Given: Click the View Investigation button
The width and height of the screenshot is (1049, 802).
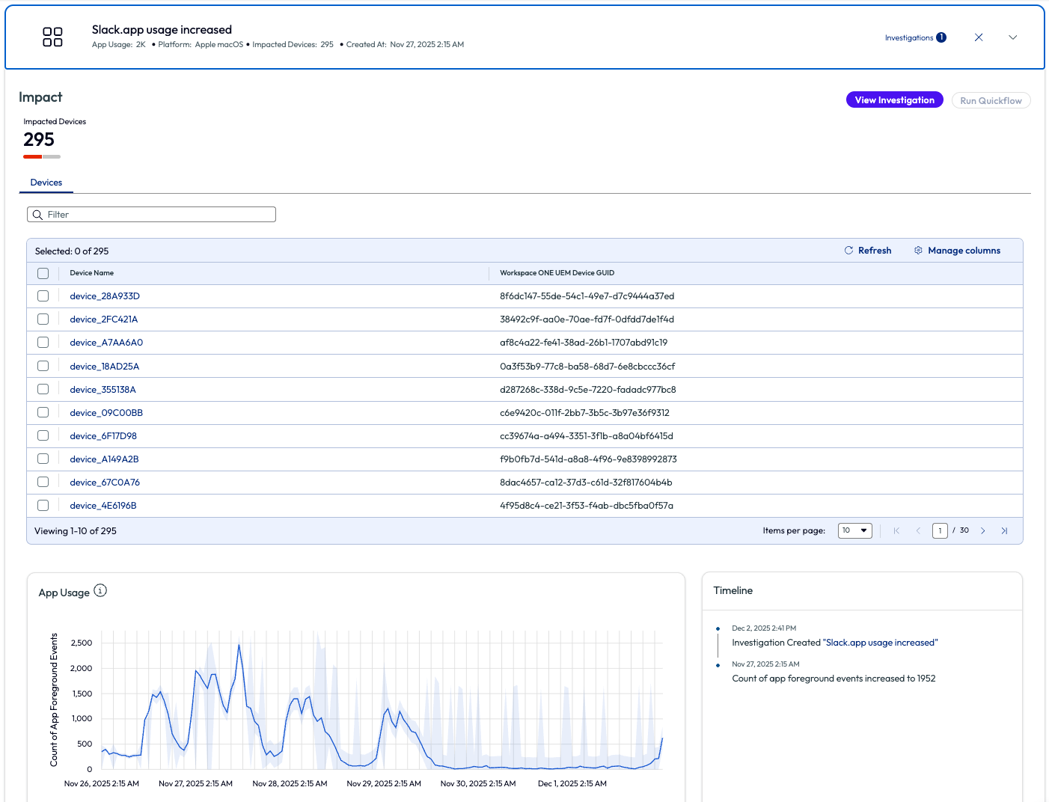Looking at the screenshot, I should [894, 100].
